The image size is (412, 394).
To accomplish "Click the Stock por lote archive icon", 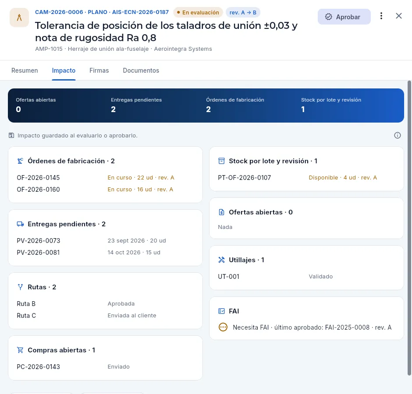I will pyautogui.click(x=221, y=161).
